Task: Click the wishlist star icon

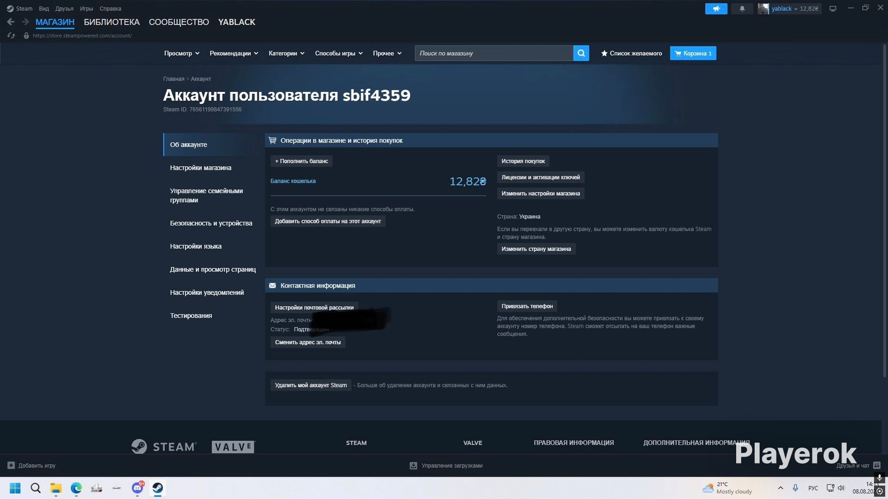Action: pyautogui.click(x=604, y=53)
